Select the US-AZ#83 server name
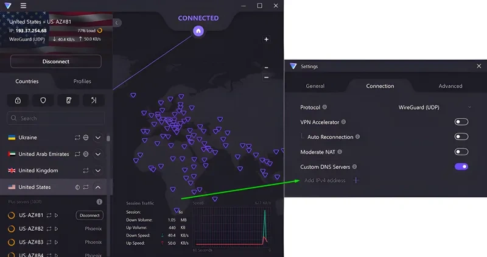487x257 pixels. coord(31,242)
